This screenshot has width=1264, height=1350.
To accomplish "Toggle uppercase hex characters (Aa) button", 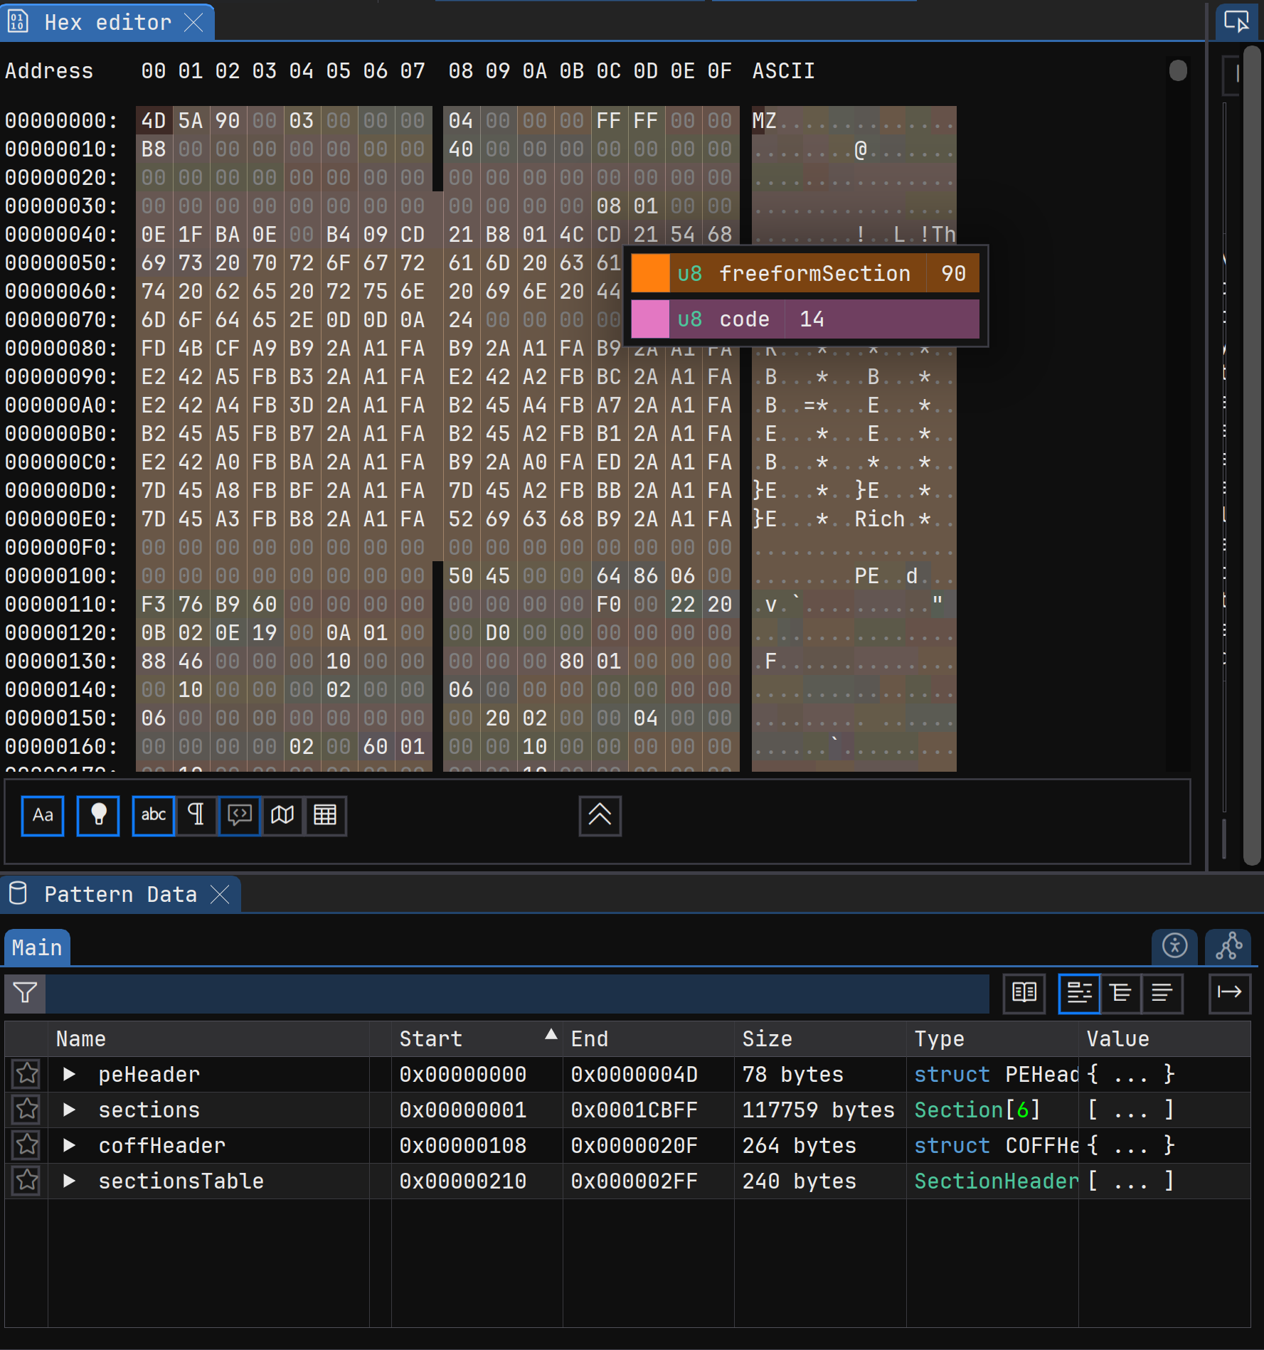I will pos(43,815).
